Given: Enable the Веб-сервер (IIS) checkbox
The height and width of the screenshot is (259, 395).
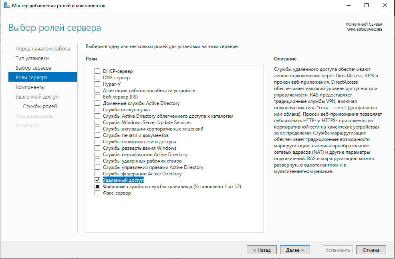Looking at the screenshot, I should tap(97, 97).
